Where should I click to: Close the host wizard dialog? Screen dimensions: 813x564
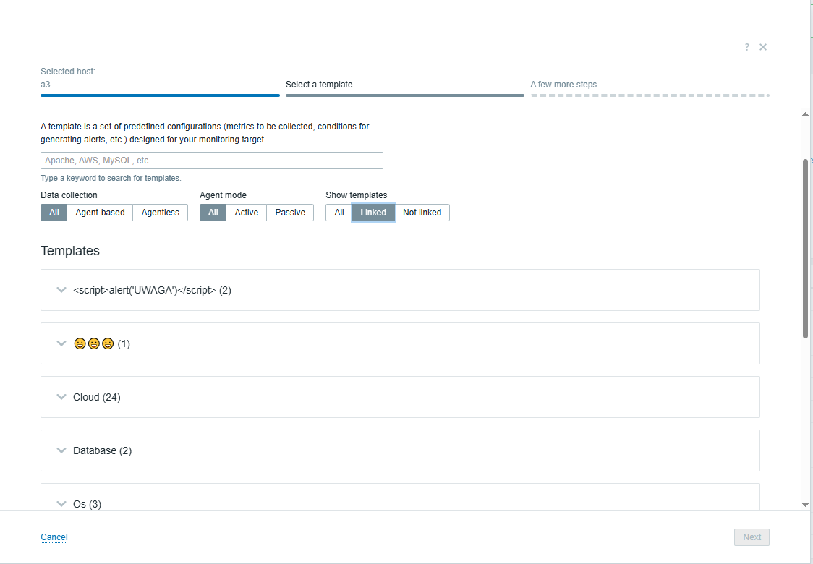(x=763, y=47)
